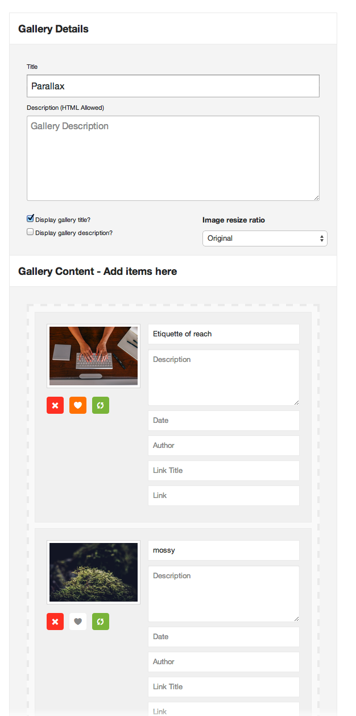Open the Image resize ratio dropdown
The width and height of the screenshot is (356, 716).
click(265, 238)
